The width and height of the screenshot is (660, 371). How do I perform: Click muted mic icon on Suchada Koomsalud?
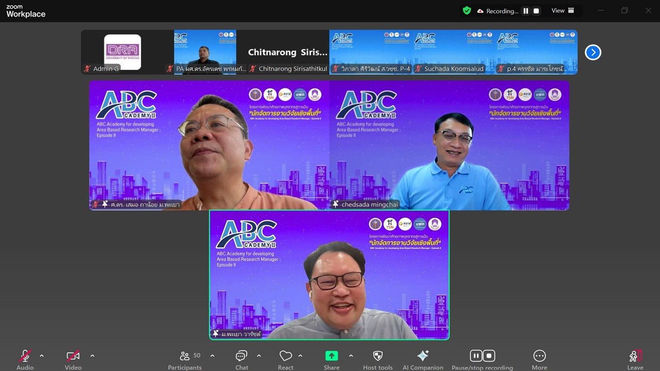pyautogui.click(x=418, y=69)
